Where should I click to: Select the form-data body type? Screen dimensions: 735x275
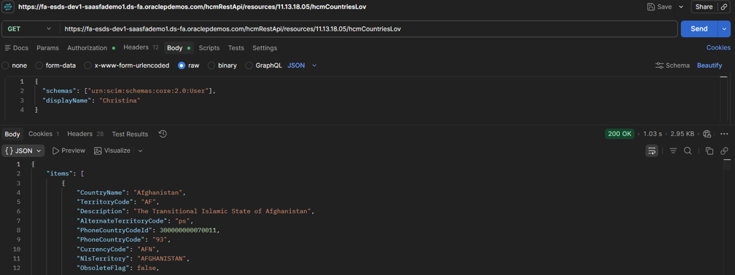(55, 65)
